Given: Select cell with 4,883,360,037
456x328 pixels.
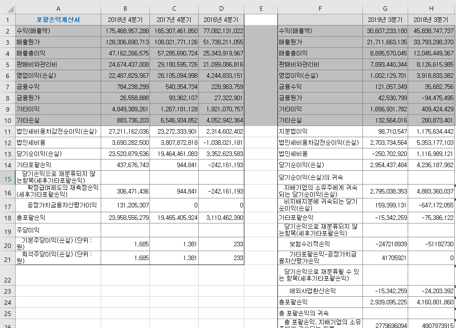Looking at the screenshot, I should [432, 191].
